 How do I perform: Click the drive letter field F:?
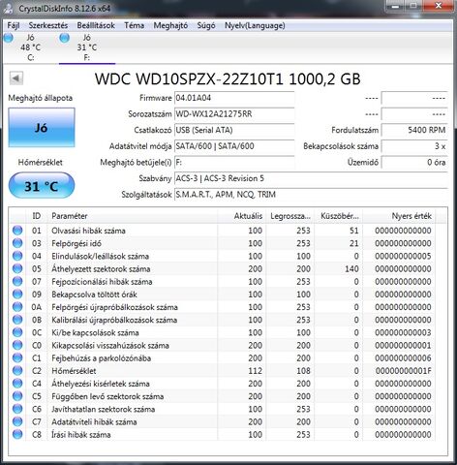tap(234, 163)
